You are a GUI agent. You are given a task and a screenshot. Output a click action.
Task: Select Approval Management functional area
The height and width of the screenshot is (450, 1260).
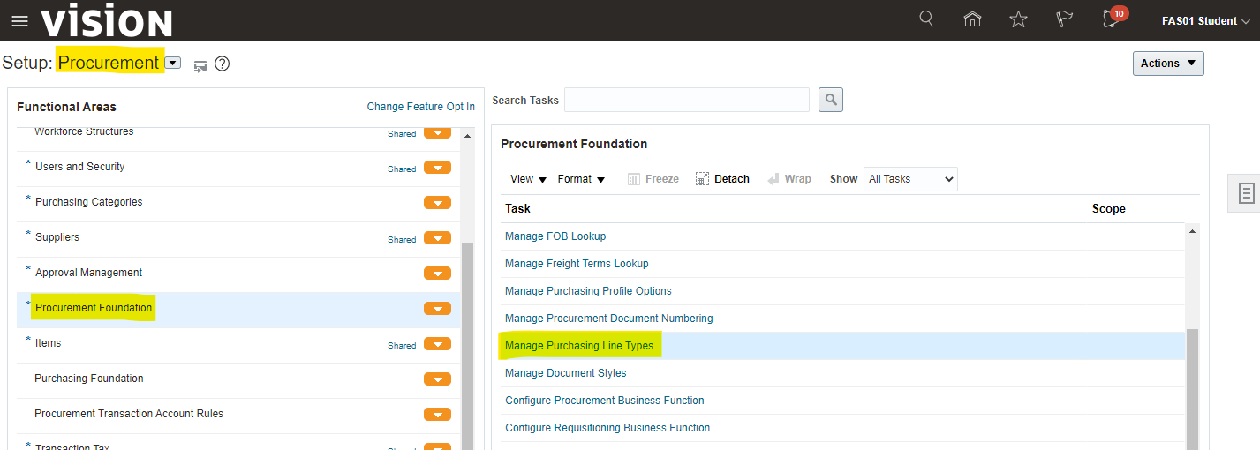click(88, 273)
